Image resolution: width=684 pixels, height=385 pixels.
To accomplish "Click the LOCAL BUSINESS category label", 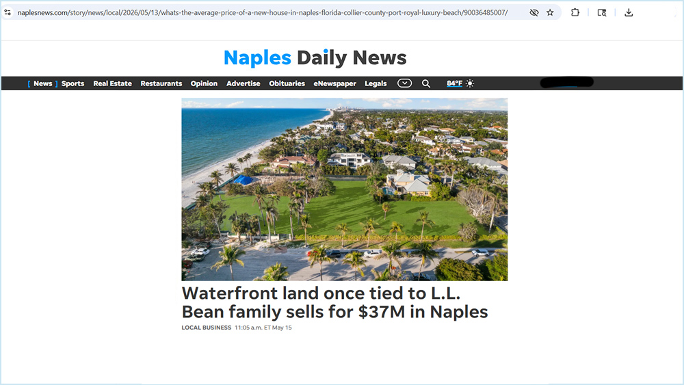I will tap(207, 328).
